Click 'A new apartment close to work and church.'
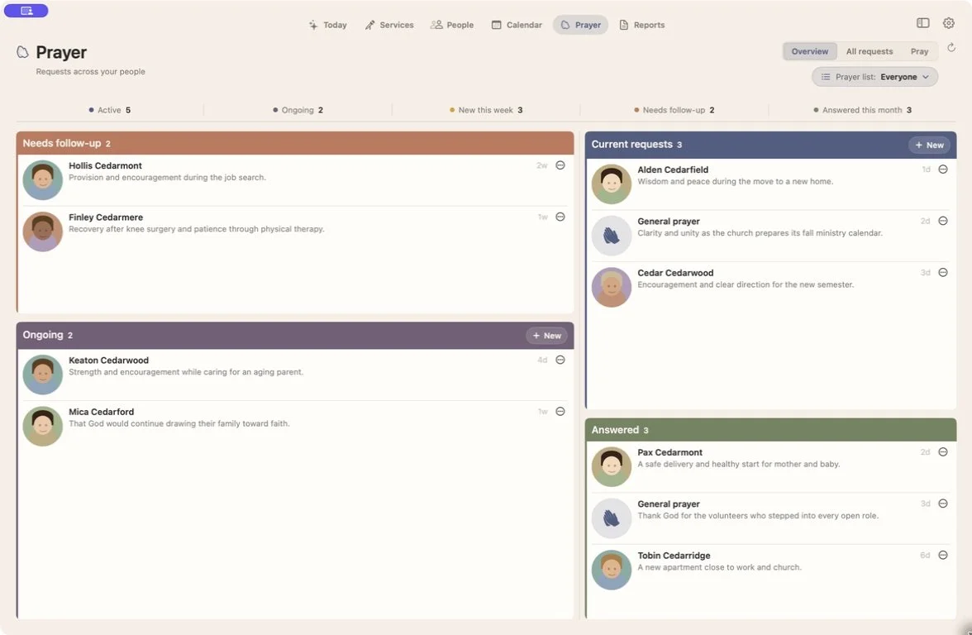972x635 pixels. click(x=719, y=567)
